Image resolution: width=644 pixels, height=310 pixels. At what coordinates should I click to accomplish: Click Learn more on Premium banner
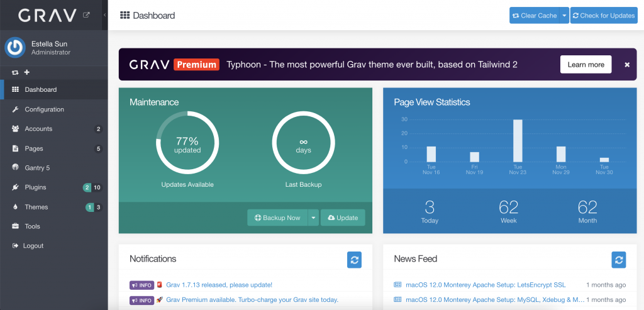coord(586,65)
